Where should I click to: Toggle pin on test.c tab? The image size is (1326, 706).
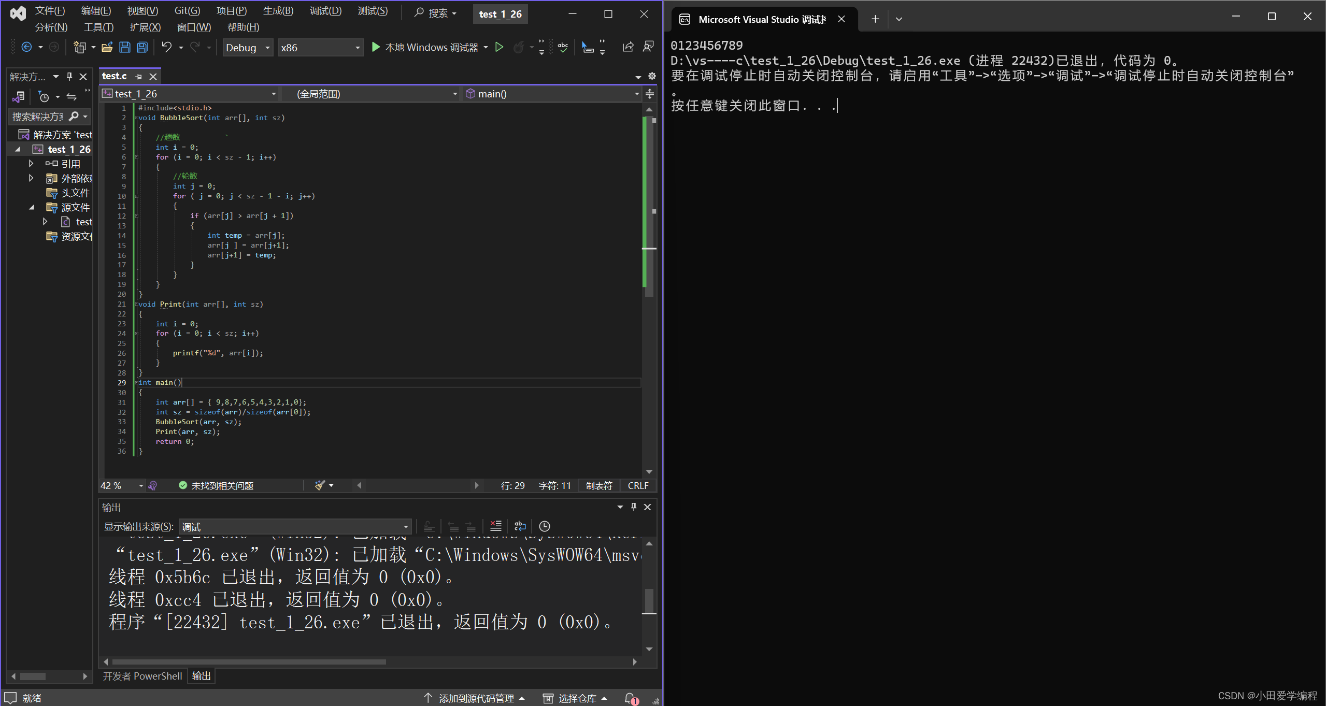tap(138, 77)
